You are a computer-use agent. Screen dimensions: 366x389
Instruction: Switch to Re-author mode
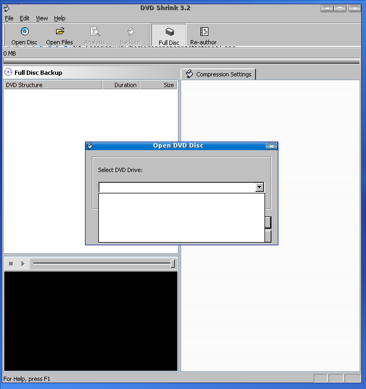pyautogui.click(x=204, y=36)
